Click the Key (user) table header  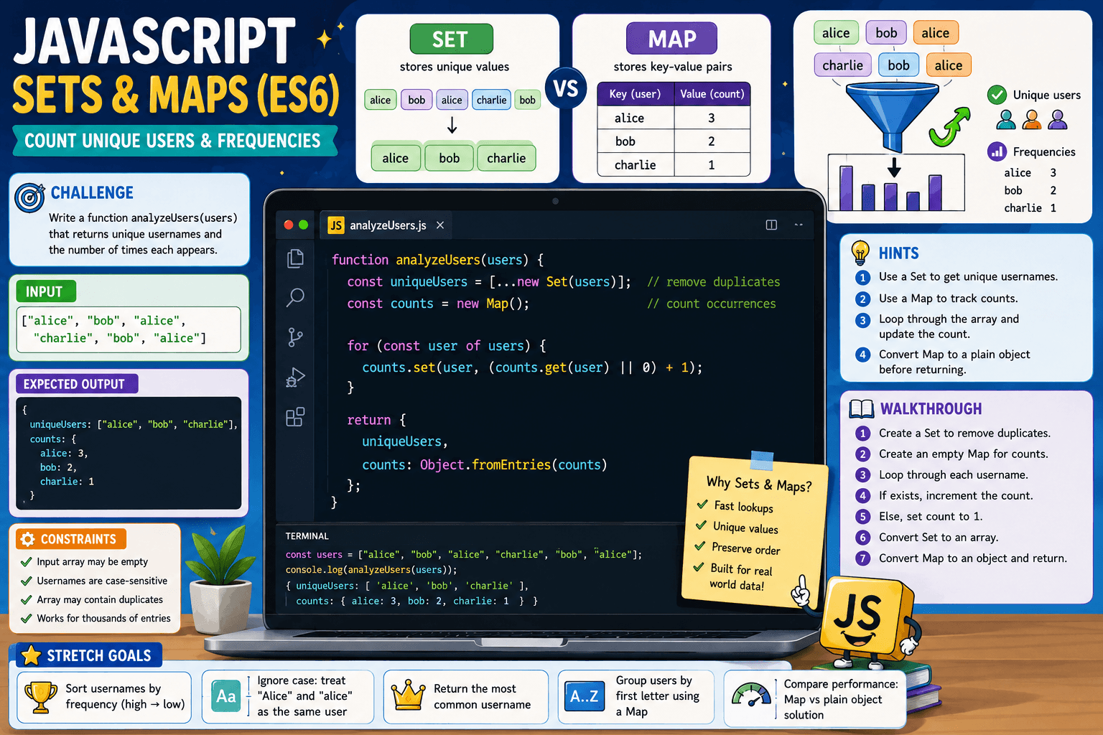[x=636, y=94]
